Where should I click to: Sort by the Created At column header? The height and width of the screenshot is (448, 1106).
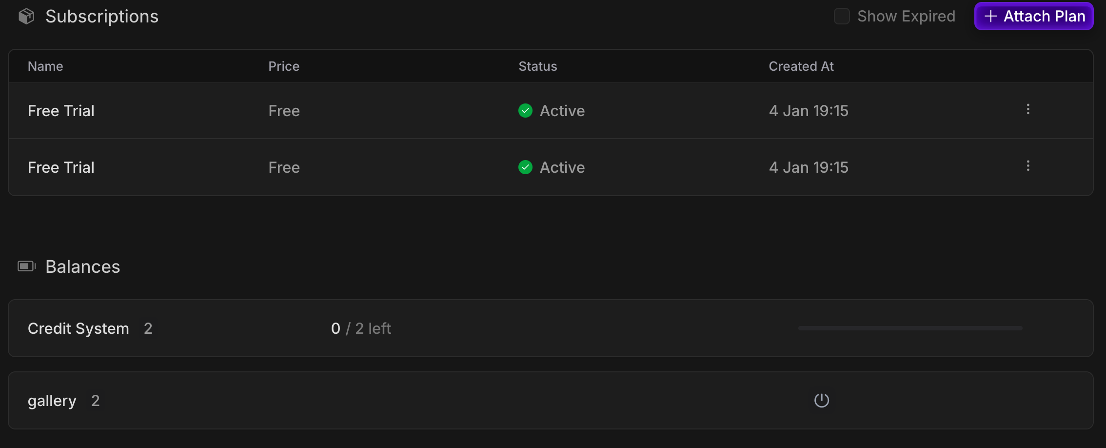(x=801, y=66)
